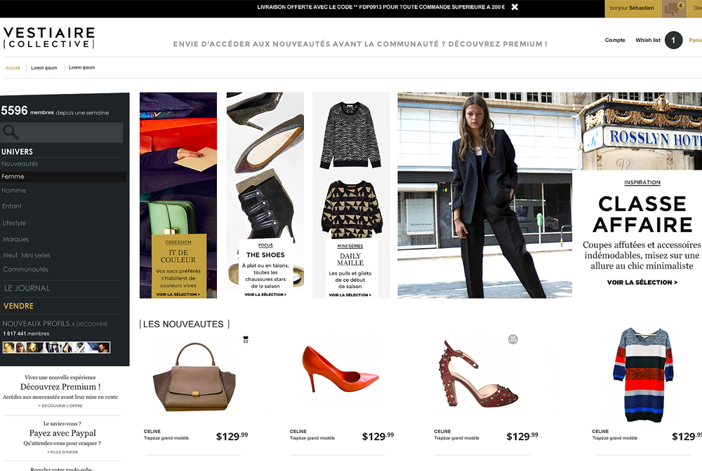This screenshot has width=702, height=471.
Task: Click the We Love badge on studded sandal
Action: 513,340
